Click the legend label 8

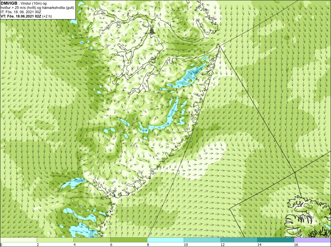point(148,245)
